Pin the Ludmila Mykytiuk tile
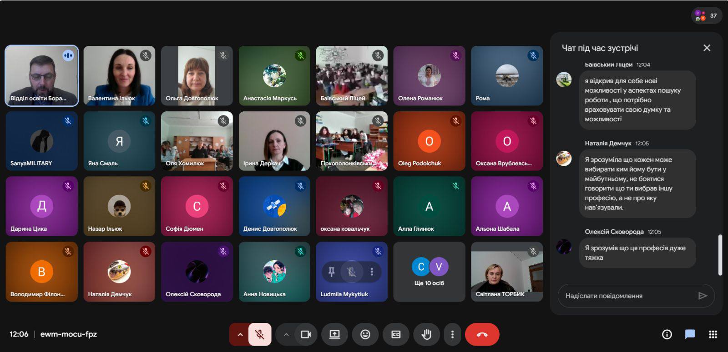Viewport: 728px width, 352px height. point(331,272)
